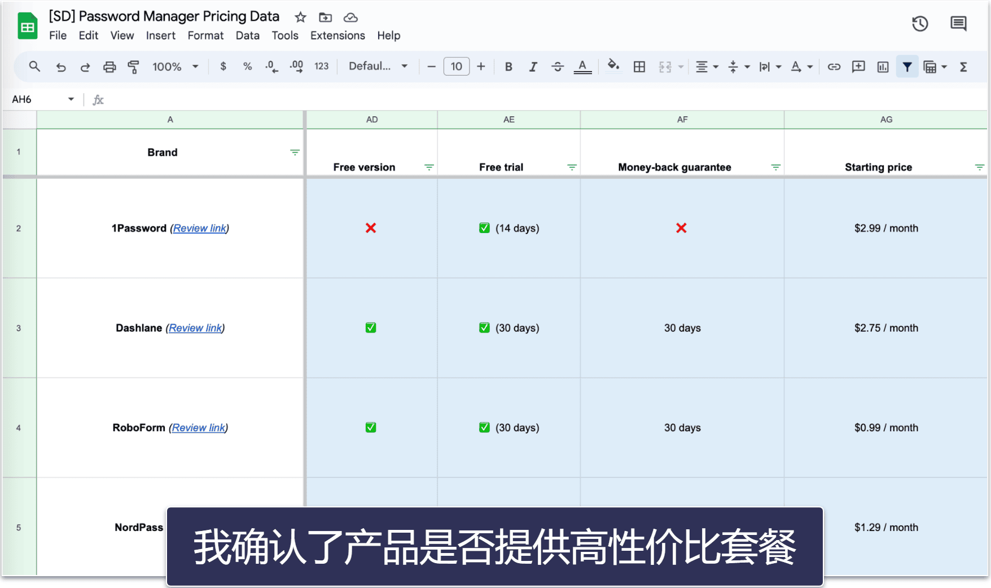Open 1Password Review link
The image size is (991, 588).
click(200, 228)
